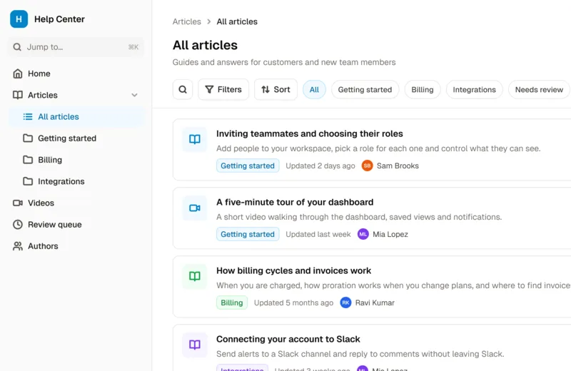The image size is (571, 371).
Task: Open the Getting started sidebar folder
Action: tap(76, 138)
